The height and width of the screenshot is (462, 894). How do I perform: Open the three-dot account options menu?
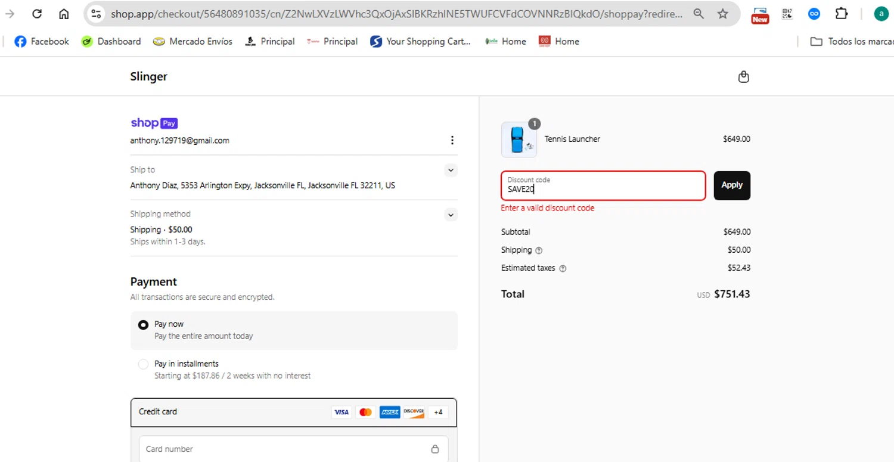(452, 140)
